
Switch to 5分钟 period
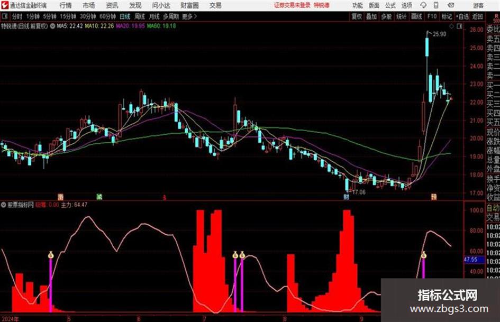[x=49, y=16]
